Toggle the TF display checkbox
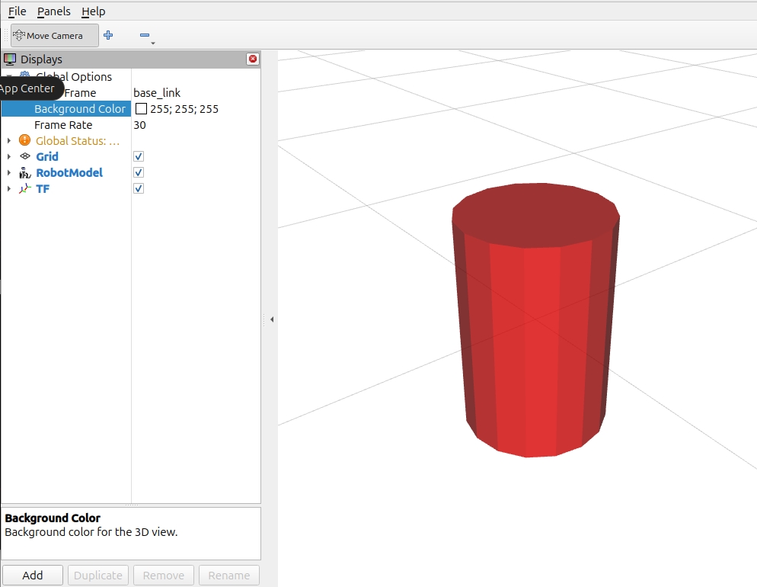Image resolution: width=757 pixels, height=587 pixels. 139,188
